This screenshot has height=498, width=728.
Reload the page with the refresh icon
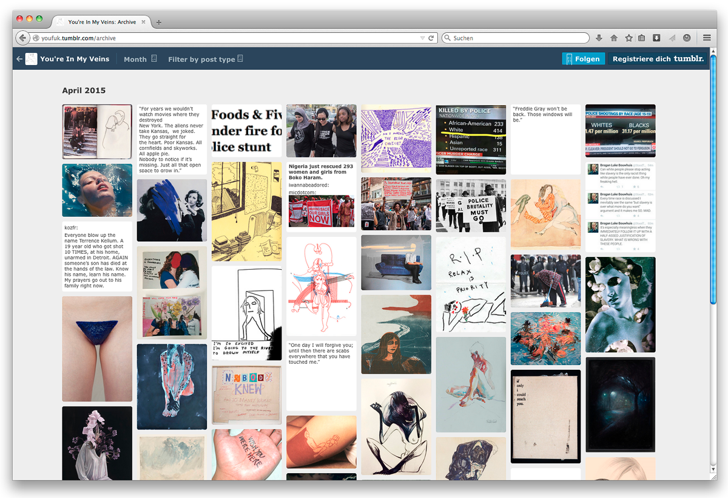pyautogui.click(x=431, y=38)
